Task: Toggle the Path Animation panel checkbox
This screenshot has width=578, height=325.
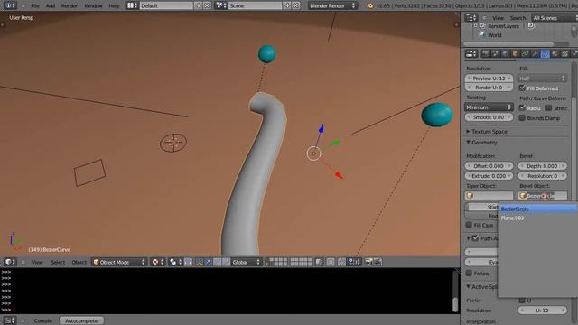Action: click(x=476, y=238)
